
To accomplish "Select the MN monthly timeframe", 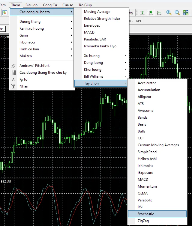I will (139, 21).
